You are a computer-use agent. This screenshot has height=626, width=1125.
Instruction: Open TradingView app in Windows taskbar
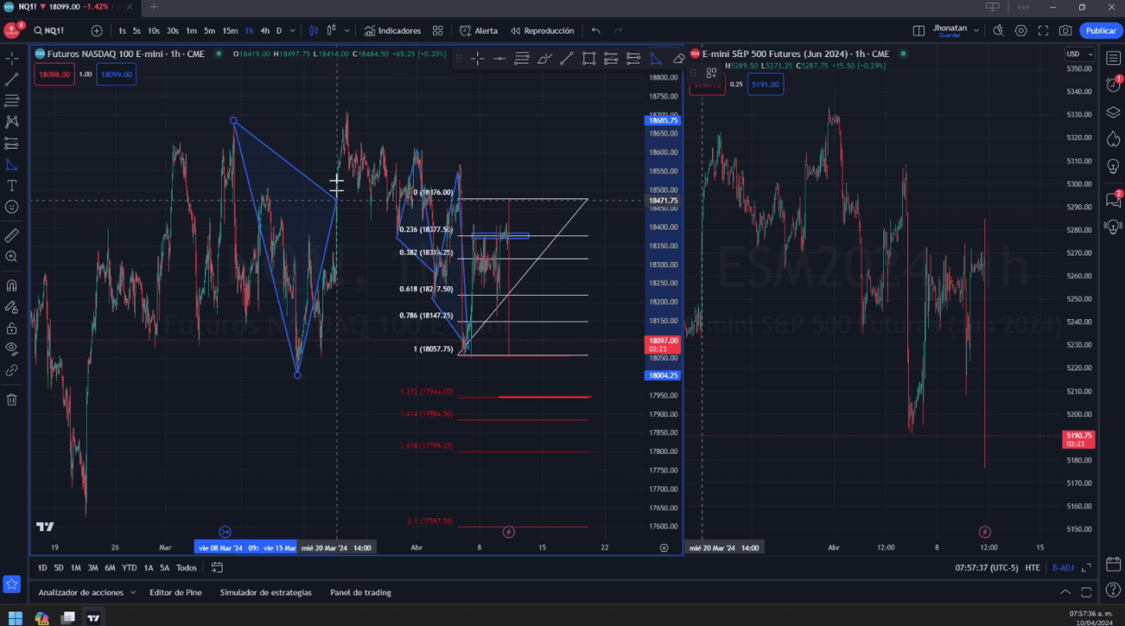[x=94, y=618]
